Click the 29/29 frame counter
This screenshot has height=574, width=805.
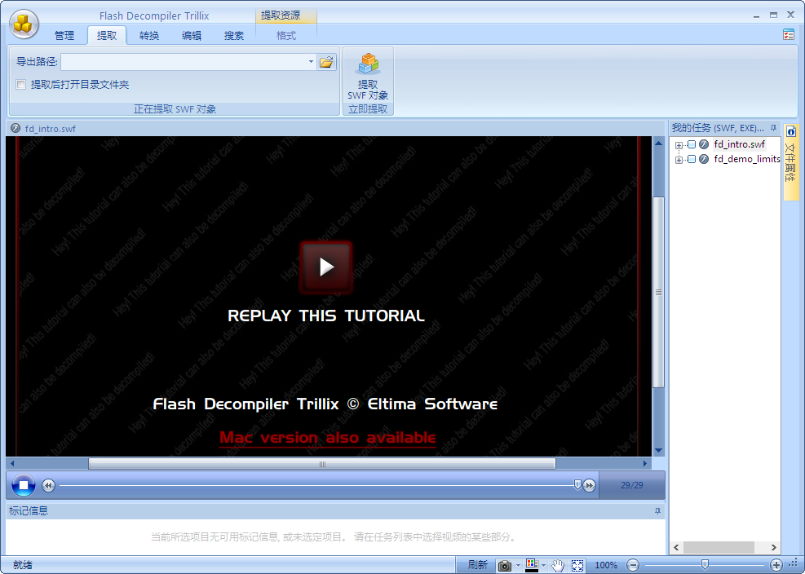631,485
